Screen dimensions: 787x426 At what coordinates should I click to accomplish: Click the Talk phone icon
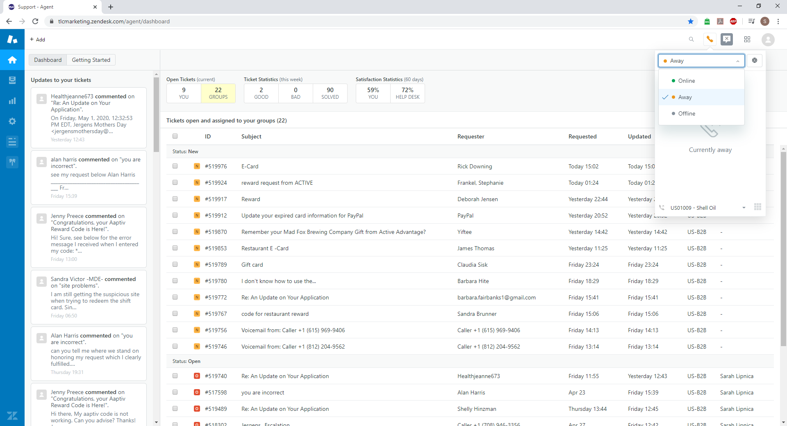coord(710,39)
